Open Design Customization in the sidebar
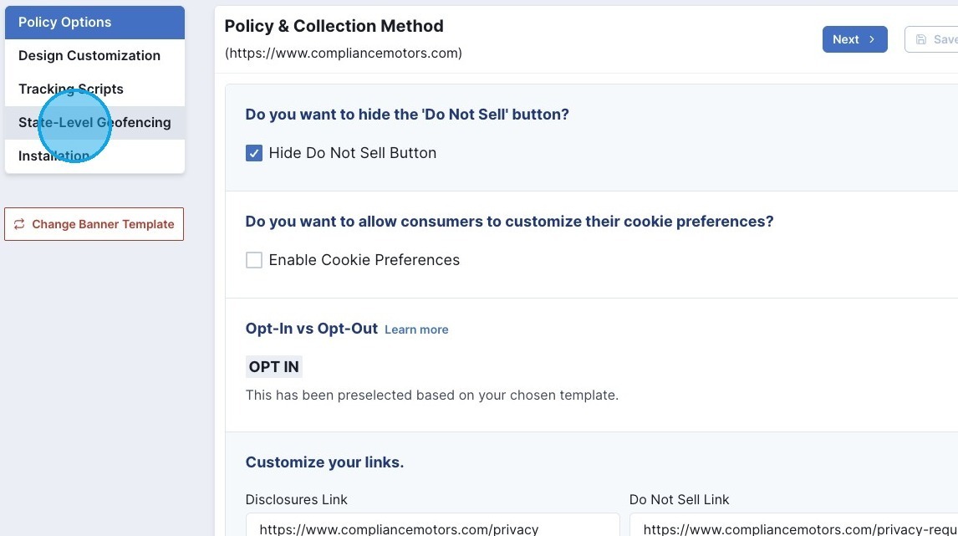Screen dimensions: 958x536 (x=89, y=55)
